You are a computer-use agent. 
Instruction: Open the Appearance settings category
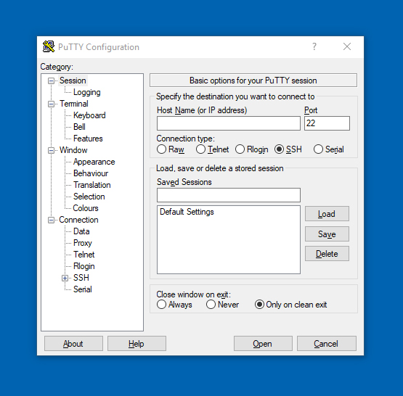pos(94,162)
